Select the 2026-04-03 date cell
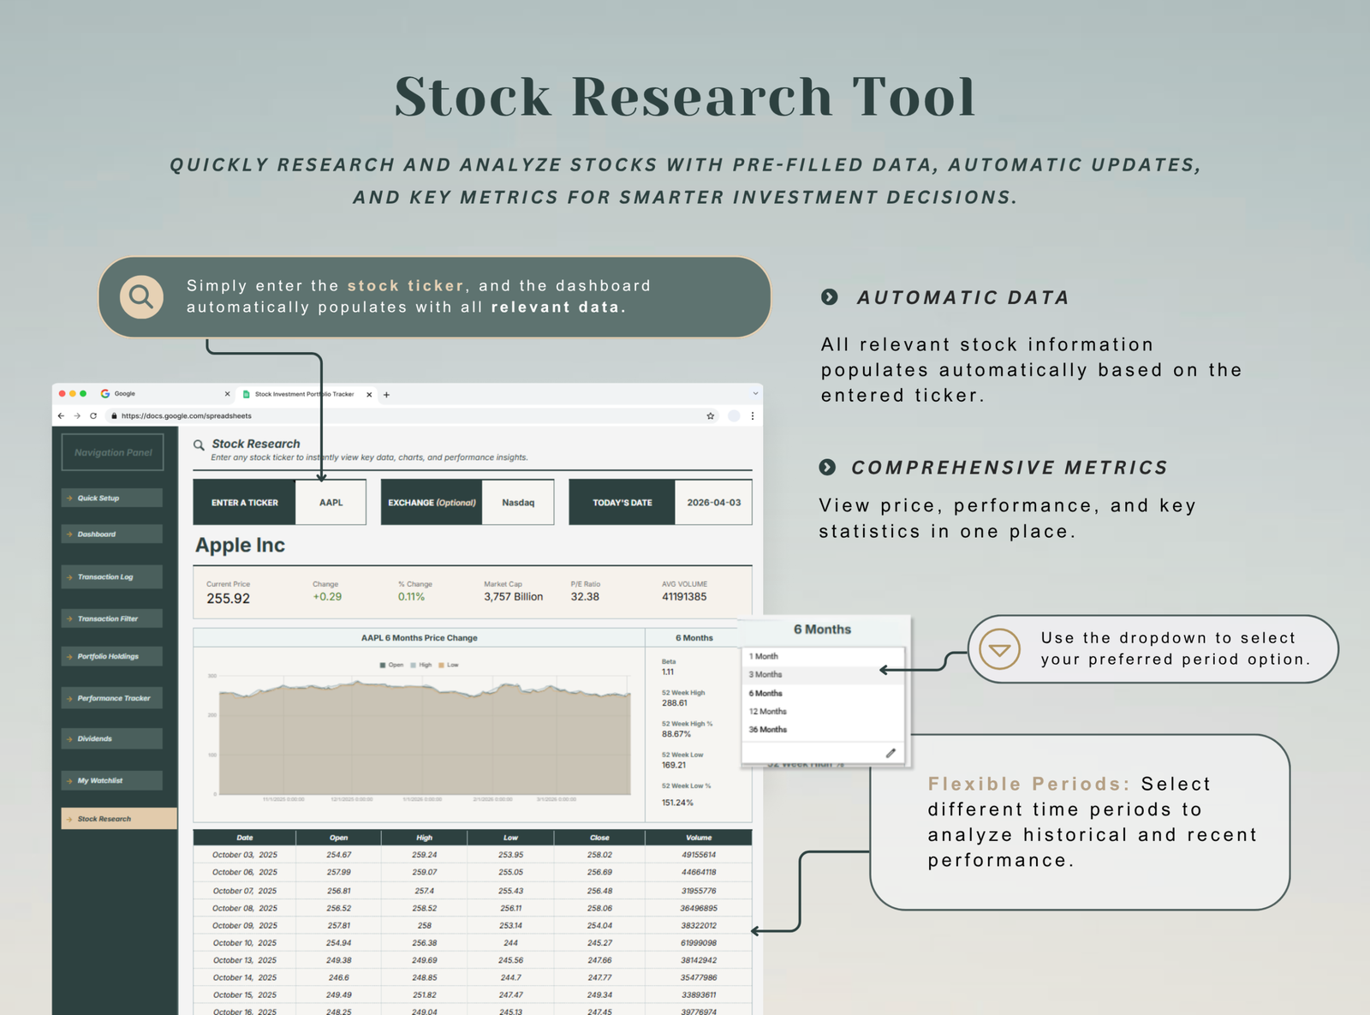The height and width of the screenshot is (1015, 1370). (713, 502)
